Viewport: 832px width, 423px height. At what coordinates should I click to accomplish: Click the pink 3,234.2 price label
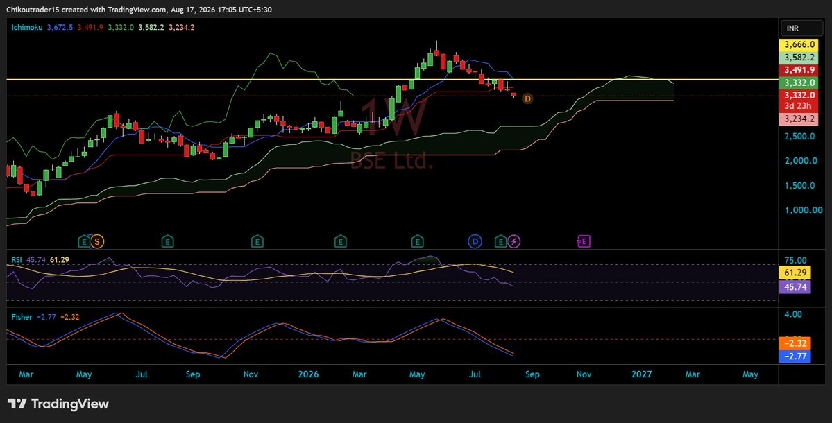coord(799,119)
